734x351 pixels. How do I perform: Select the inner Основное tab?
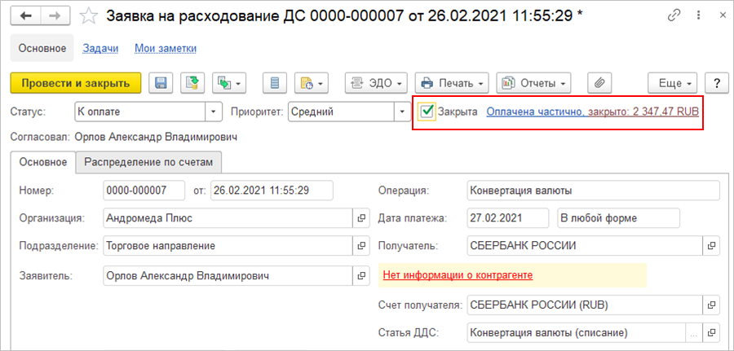tap(43, 162)
